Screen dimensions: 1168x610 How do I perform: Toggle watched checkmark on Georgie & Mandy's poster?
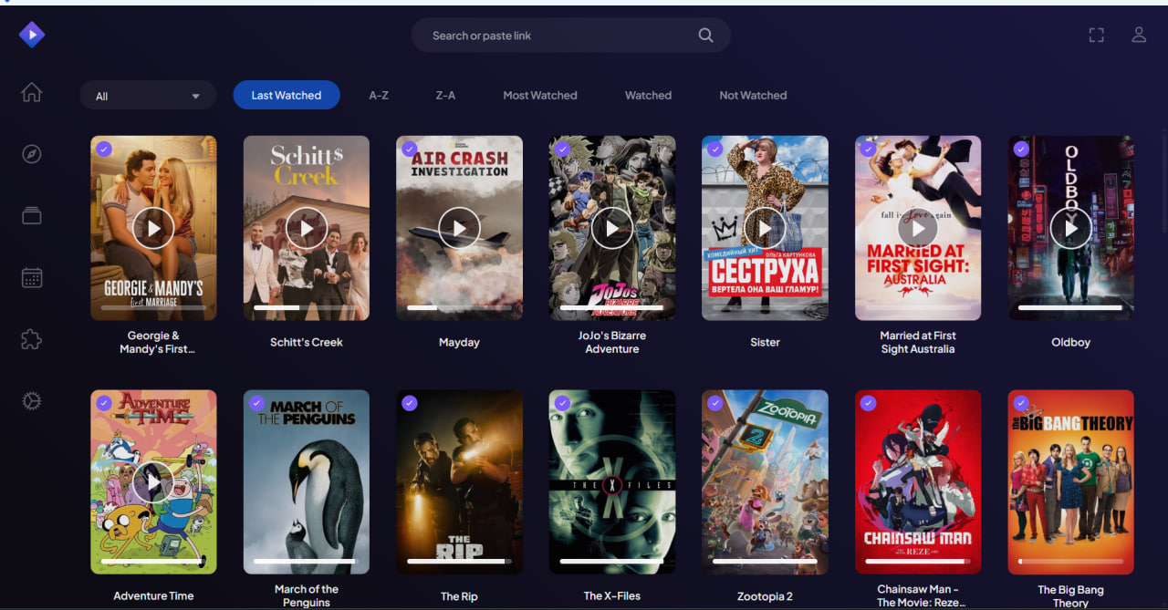[104, 149]
